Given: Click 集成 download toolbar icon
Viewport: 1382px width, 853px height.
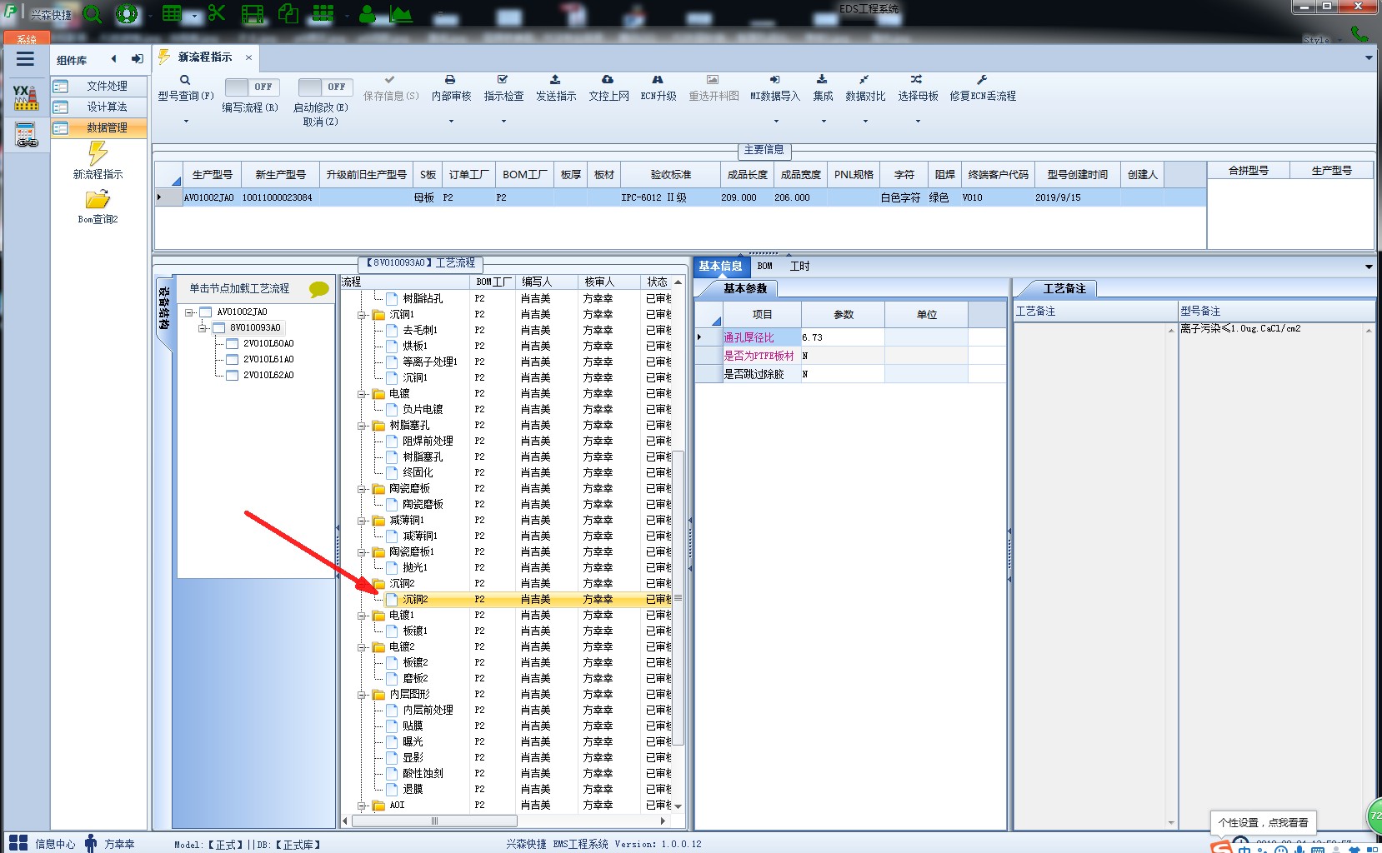Looking at the screenshot, I should [x=822, y=80].
